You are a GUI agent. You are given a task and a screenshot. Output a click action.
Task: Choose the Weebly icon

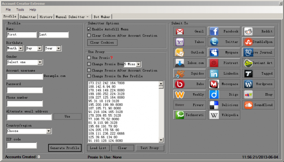180,94
